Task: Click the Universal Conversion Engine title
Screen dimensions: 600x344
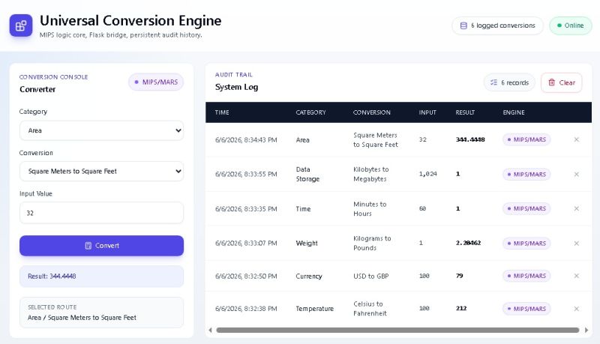Action: [130, 21]
